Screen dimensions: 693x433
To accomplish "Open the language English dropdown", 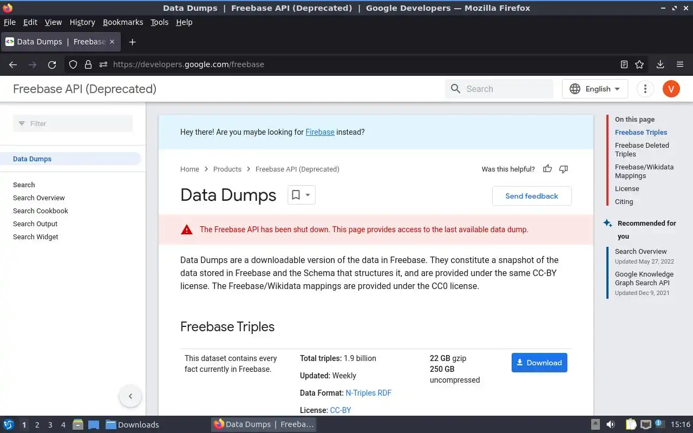I will point(595,89).
